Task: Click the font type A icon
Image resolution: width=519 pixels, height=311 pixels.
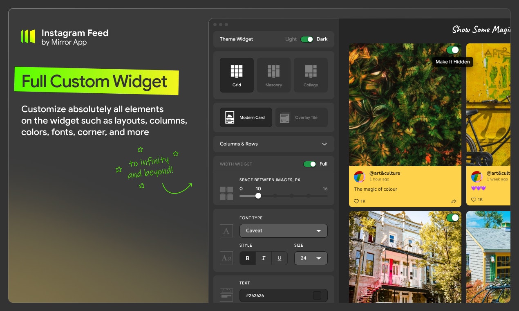Action: pyautogui.click(x=226, y=231)
